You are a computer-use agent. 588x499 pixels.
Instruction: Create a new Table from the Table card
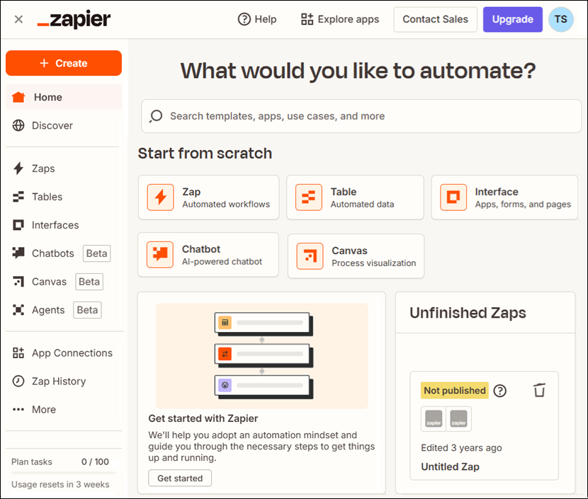point(355,197)
